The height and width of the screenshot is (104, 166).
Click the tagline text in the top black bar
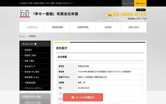point(46,3)
